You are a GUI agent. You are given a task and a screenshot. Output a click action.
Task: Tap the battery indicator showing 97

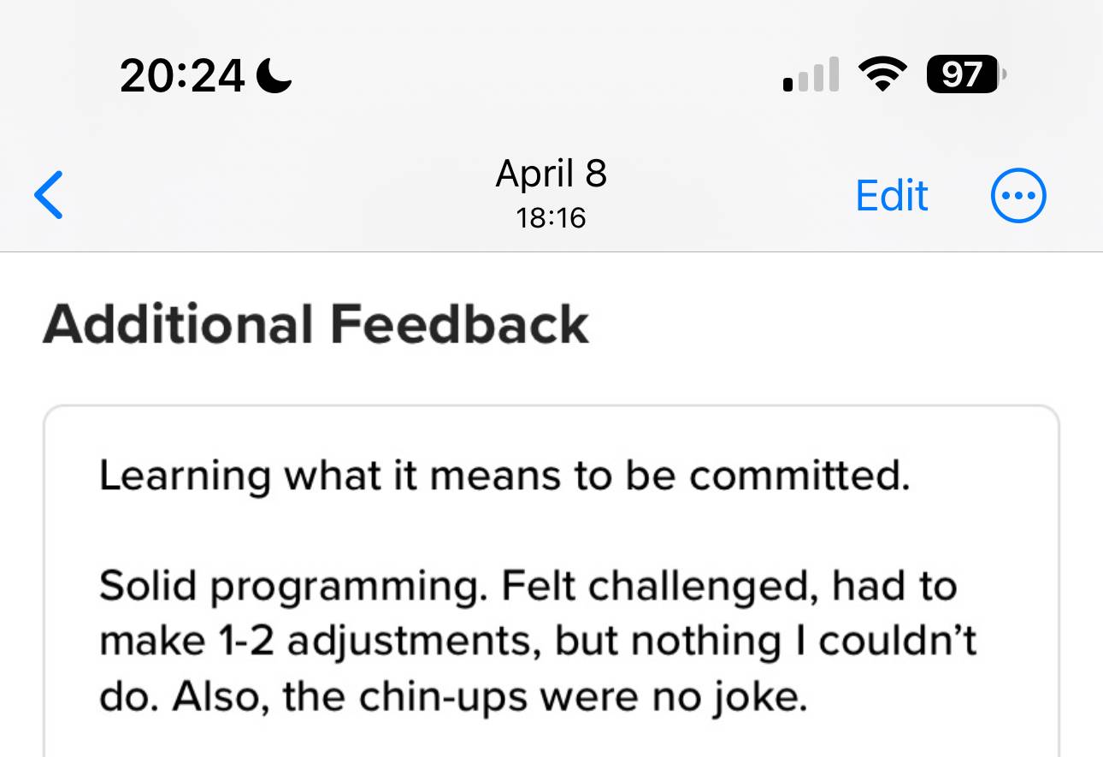(966, 75)
